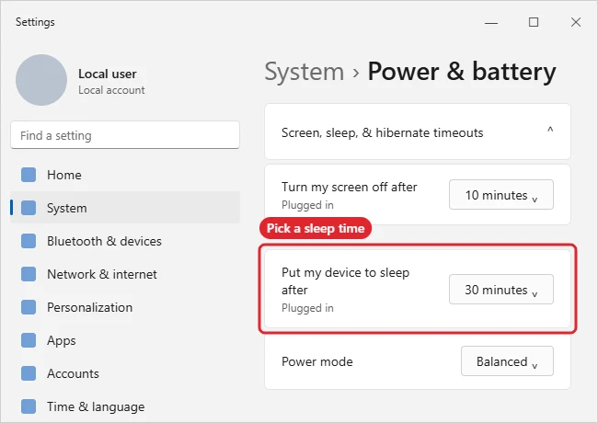Open Network & internet settings
This screenshot has height=423, width=598.
pyautogui.click(x=125, y=274)
